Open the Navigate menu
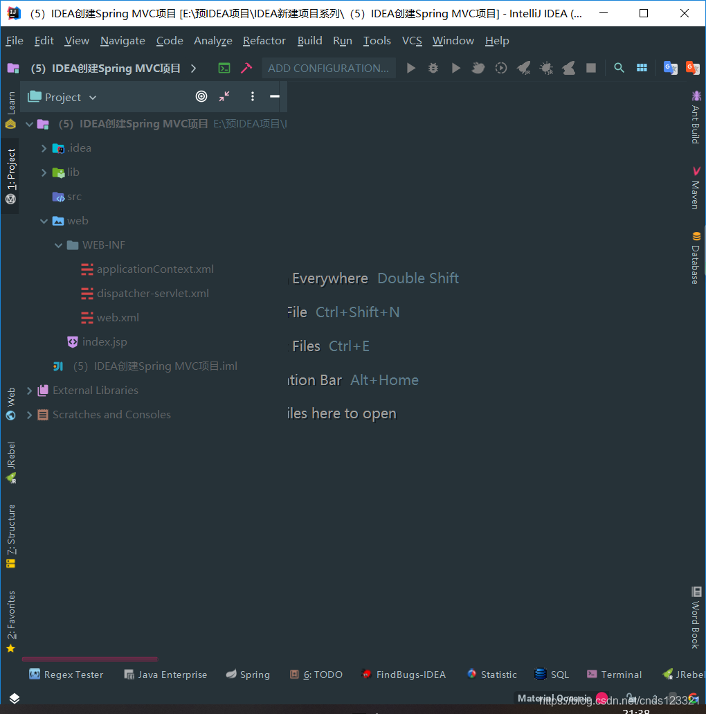This screenshot has height=714, width=706. click(123, 41)
